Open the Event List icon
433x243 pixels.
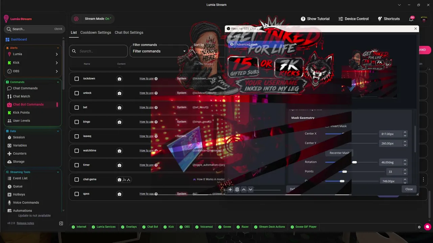[9, 178]
